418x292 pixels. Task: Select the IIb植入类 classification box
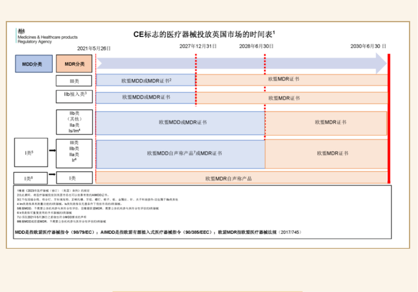pyautogui.click(x=74, y=96)
